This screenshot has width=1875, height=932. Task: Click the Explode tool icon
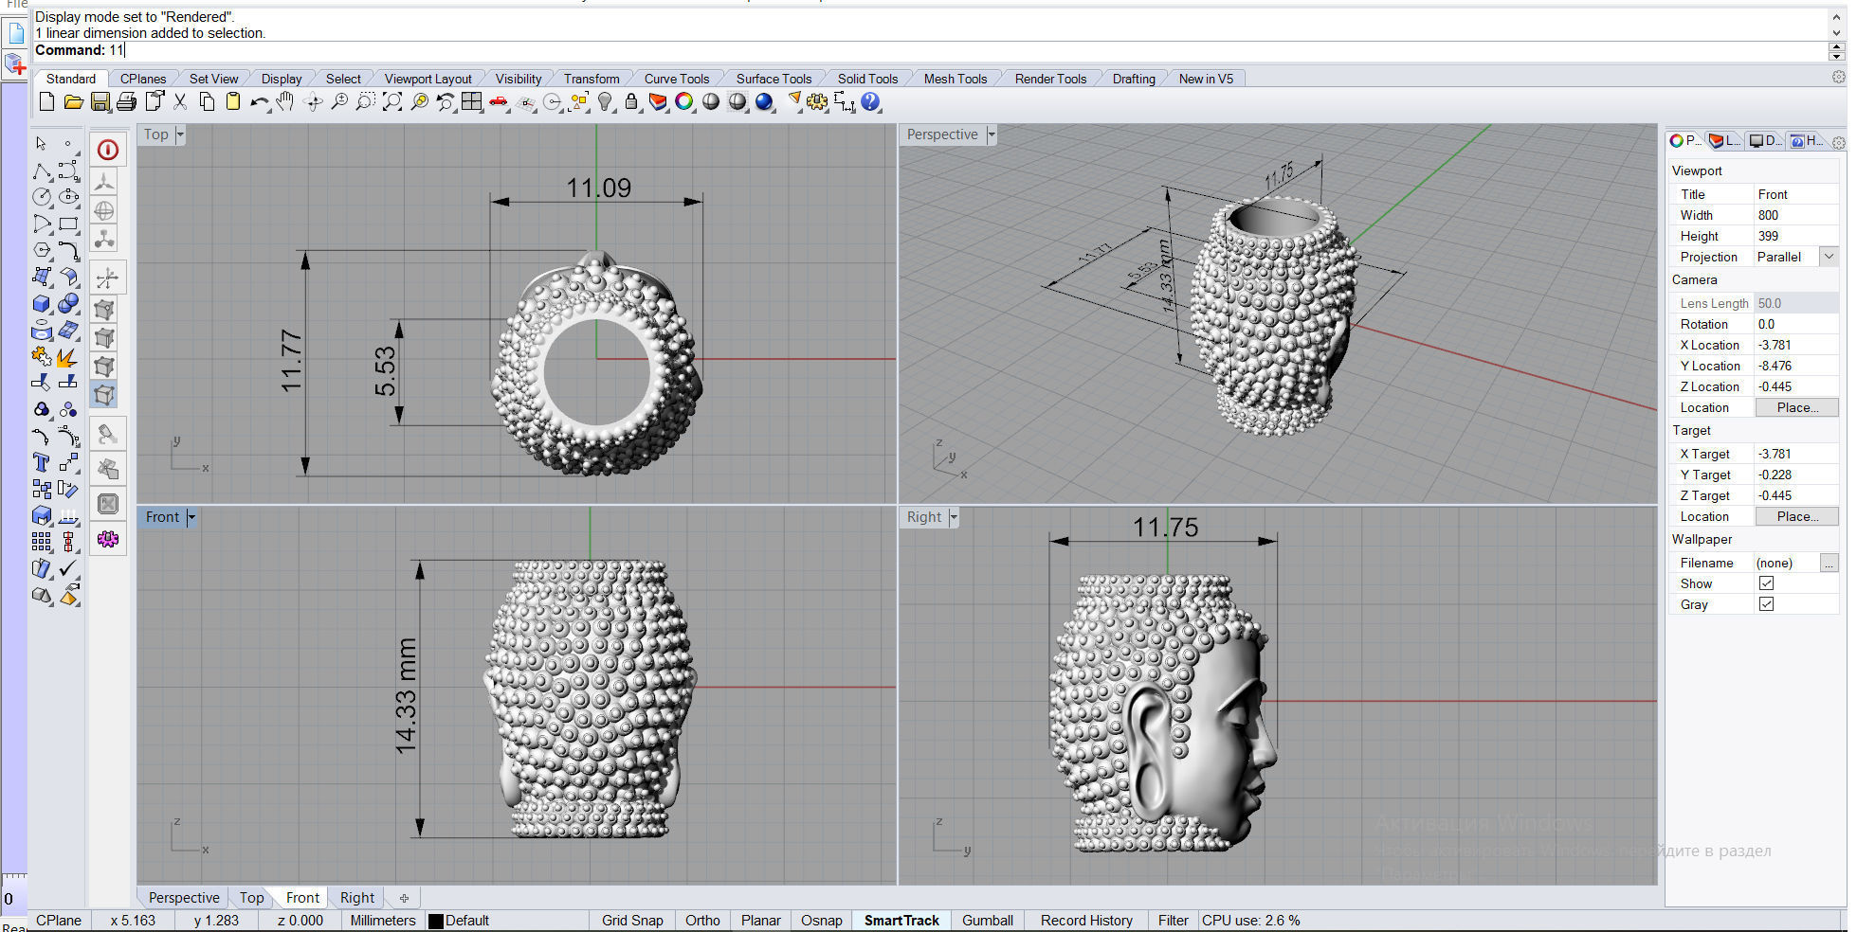click(x=68, y=357)
